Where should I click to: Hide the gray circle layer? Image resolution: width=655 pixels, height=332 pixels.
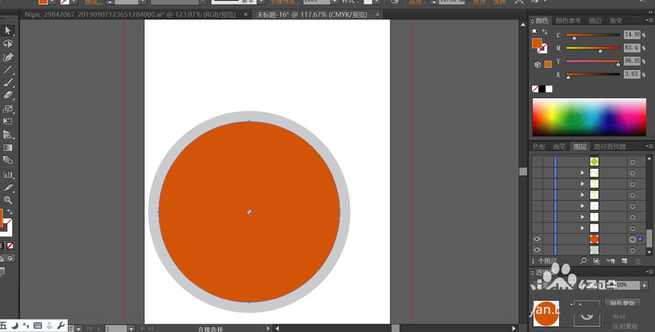click(537, 250)
